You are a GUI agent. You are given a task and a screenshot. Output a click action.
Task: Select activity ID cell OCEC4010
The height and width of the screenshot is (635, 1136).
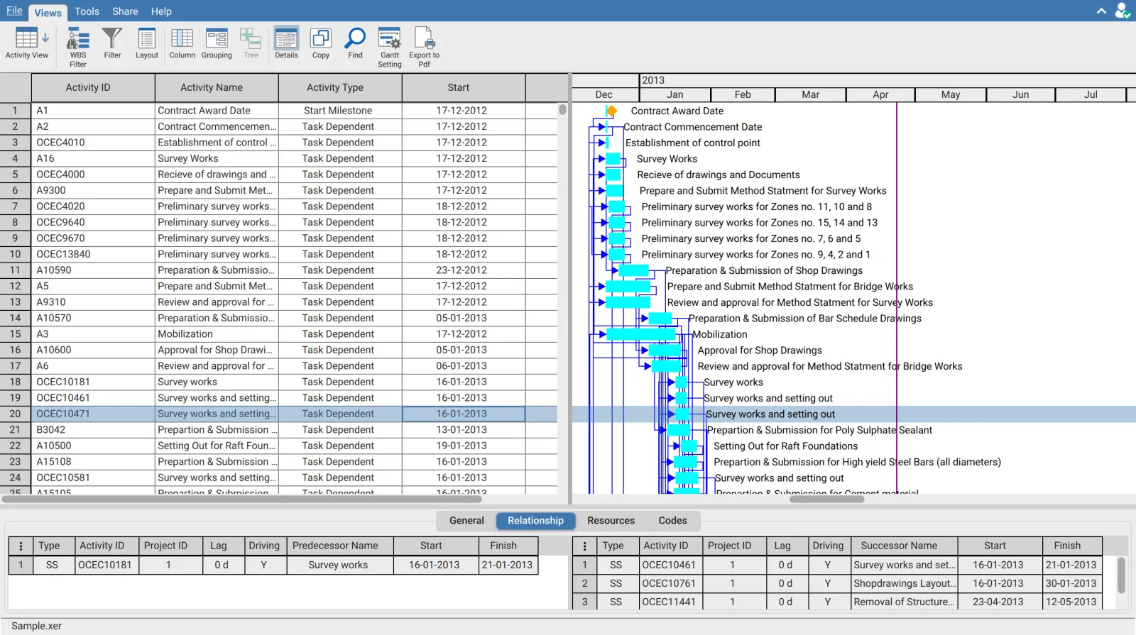(x=93, y=143)
